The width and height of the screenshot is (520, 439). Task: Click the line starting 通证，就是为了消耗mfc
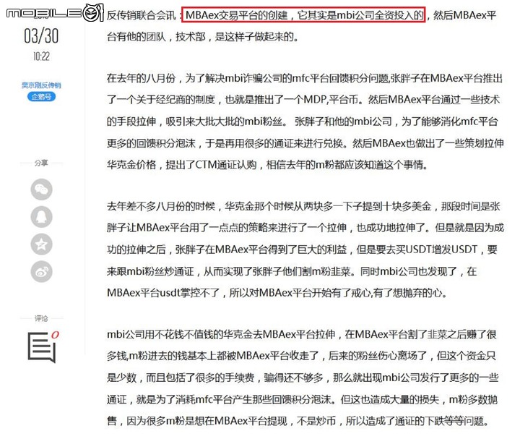[302, 400]
